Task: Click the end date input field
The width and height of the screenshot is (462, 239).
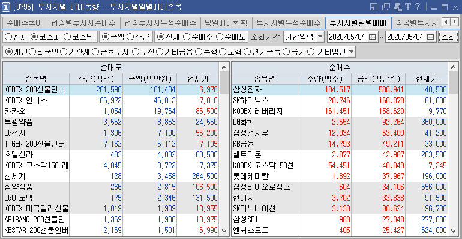Action: (406, 37)
